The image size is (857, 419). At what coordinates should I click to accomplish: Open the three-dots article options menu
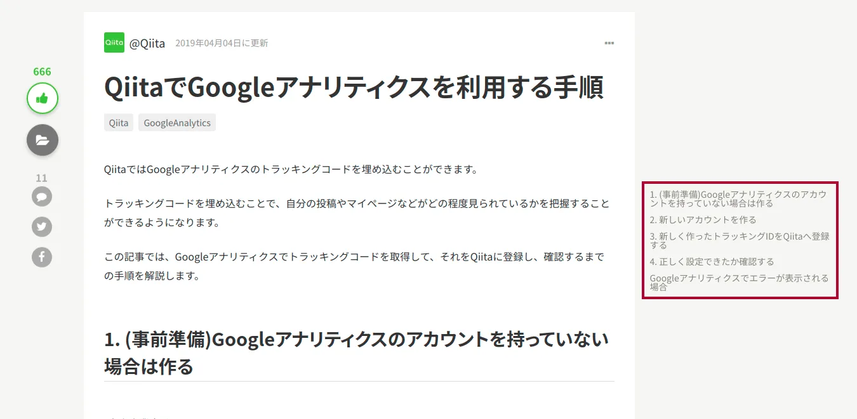coord(609,43)
